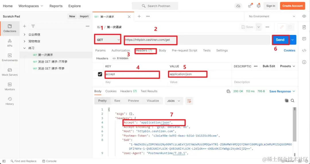Open the Test Results response tab
Image resolution: width=310 pixels, height=164 pixels.
149,91
